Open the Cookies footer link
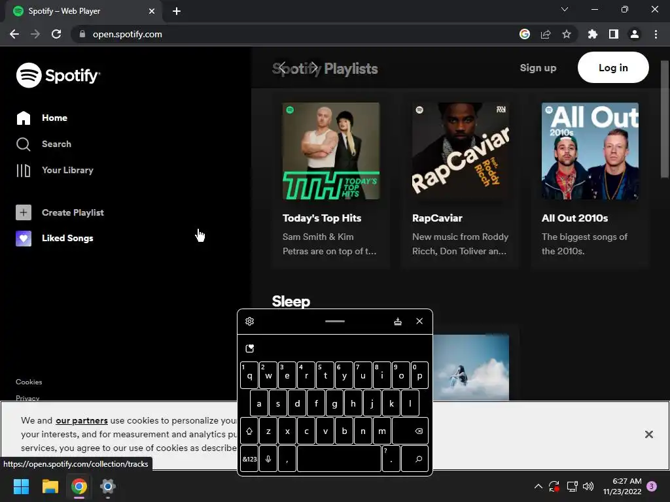The image size is (670, 502). pos(29,382)
